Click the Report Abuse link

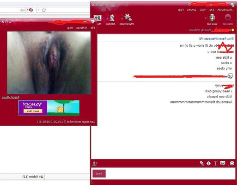(11, 98)
